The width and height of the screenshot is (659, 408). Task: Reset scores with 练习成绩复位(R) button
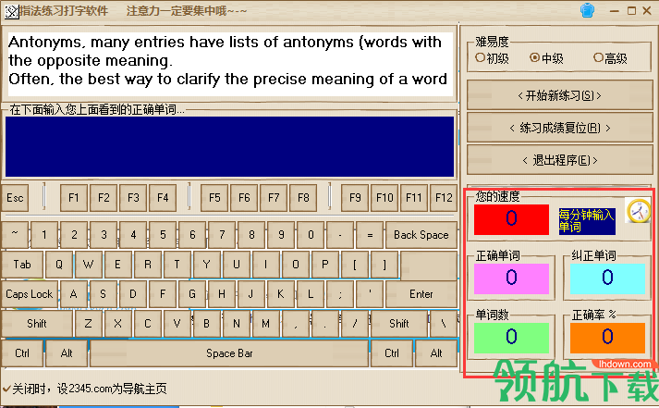[x=559, y=128]
